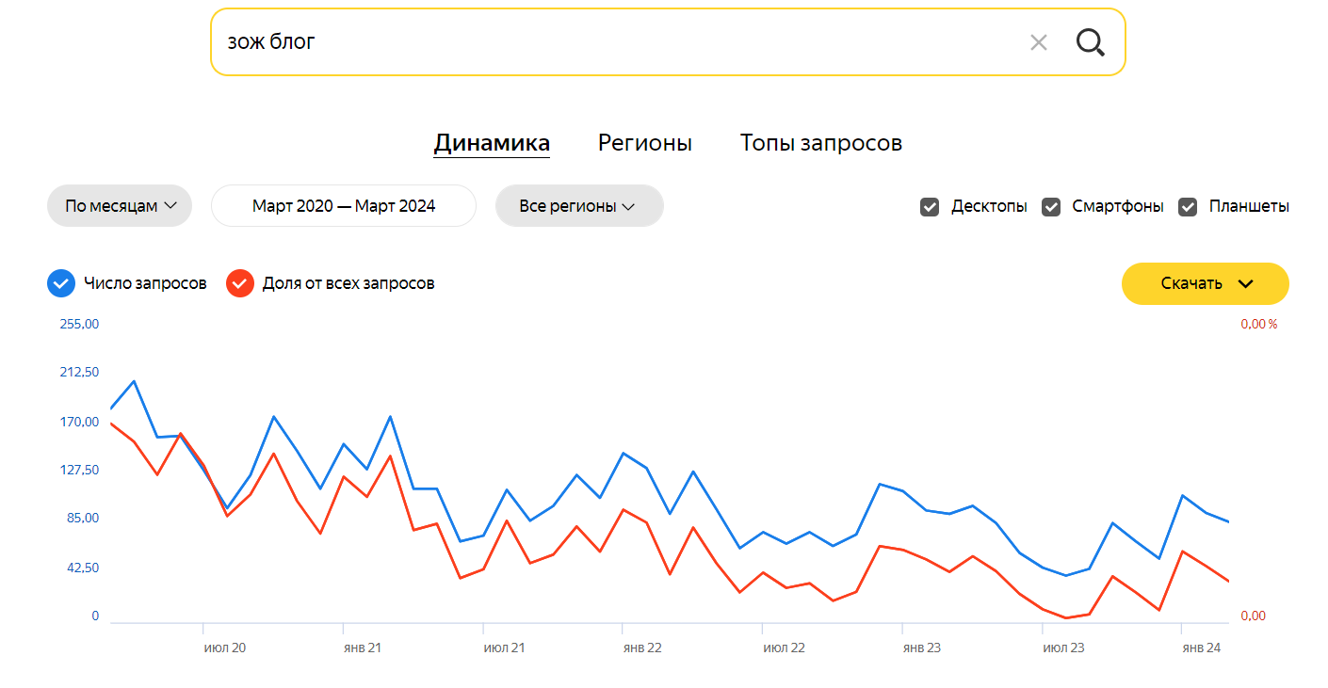Uncheck the Десктопы checkbox
Screen dimensions: 1328x688
[x=930, y=206]
